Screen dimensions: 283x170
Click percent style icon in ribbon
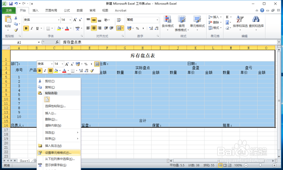click(x=138, y=28)
